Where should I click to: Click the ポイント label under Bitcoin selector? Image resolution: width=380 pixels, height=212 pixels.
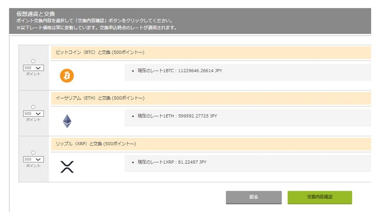[x=33, y=73]
